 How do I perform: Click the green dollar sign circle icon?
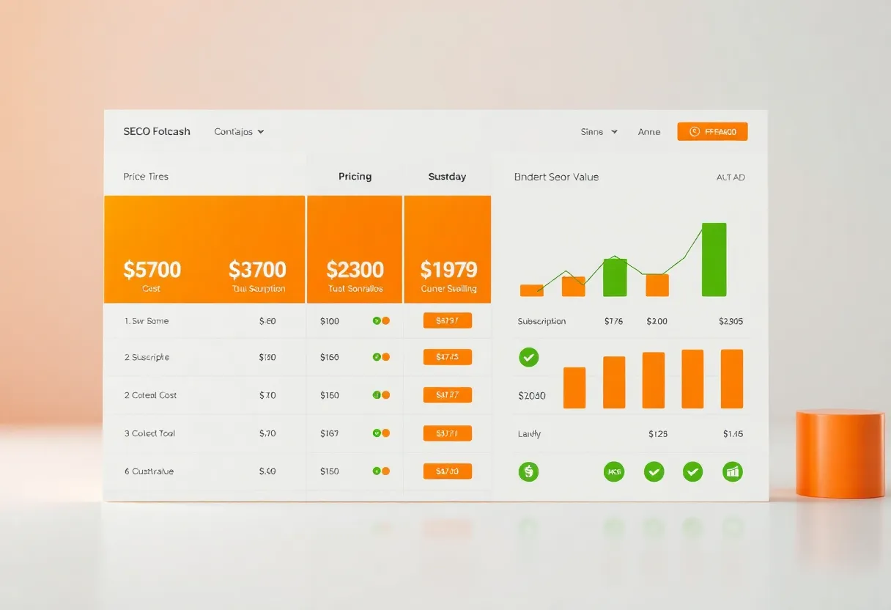(x=528, y=471)
